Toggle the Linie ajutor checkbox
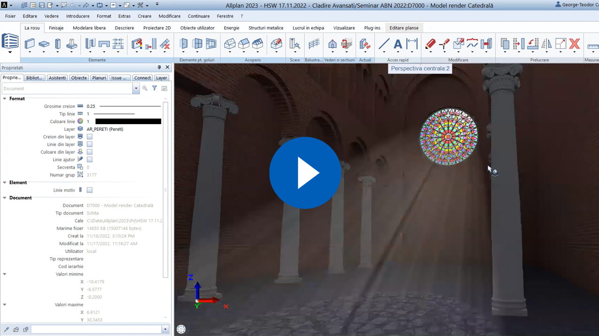Screen dimensions: 599x336 pyautogui.click(x=90, y=160)
